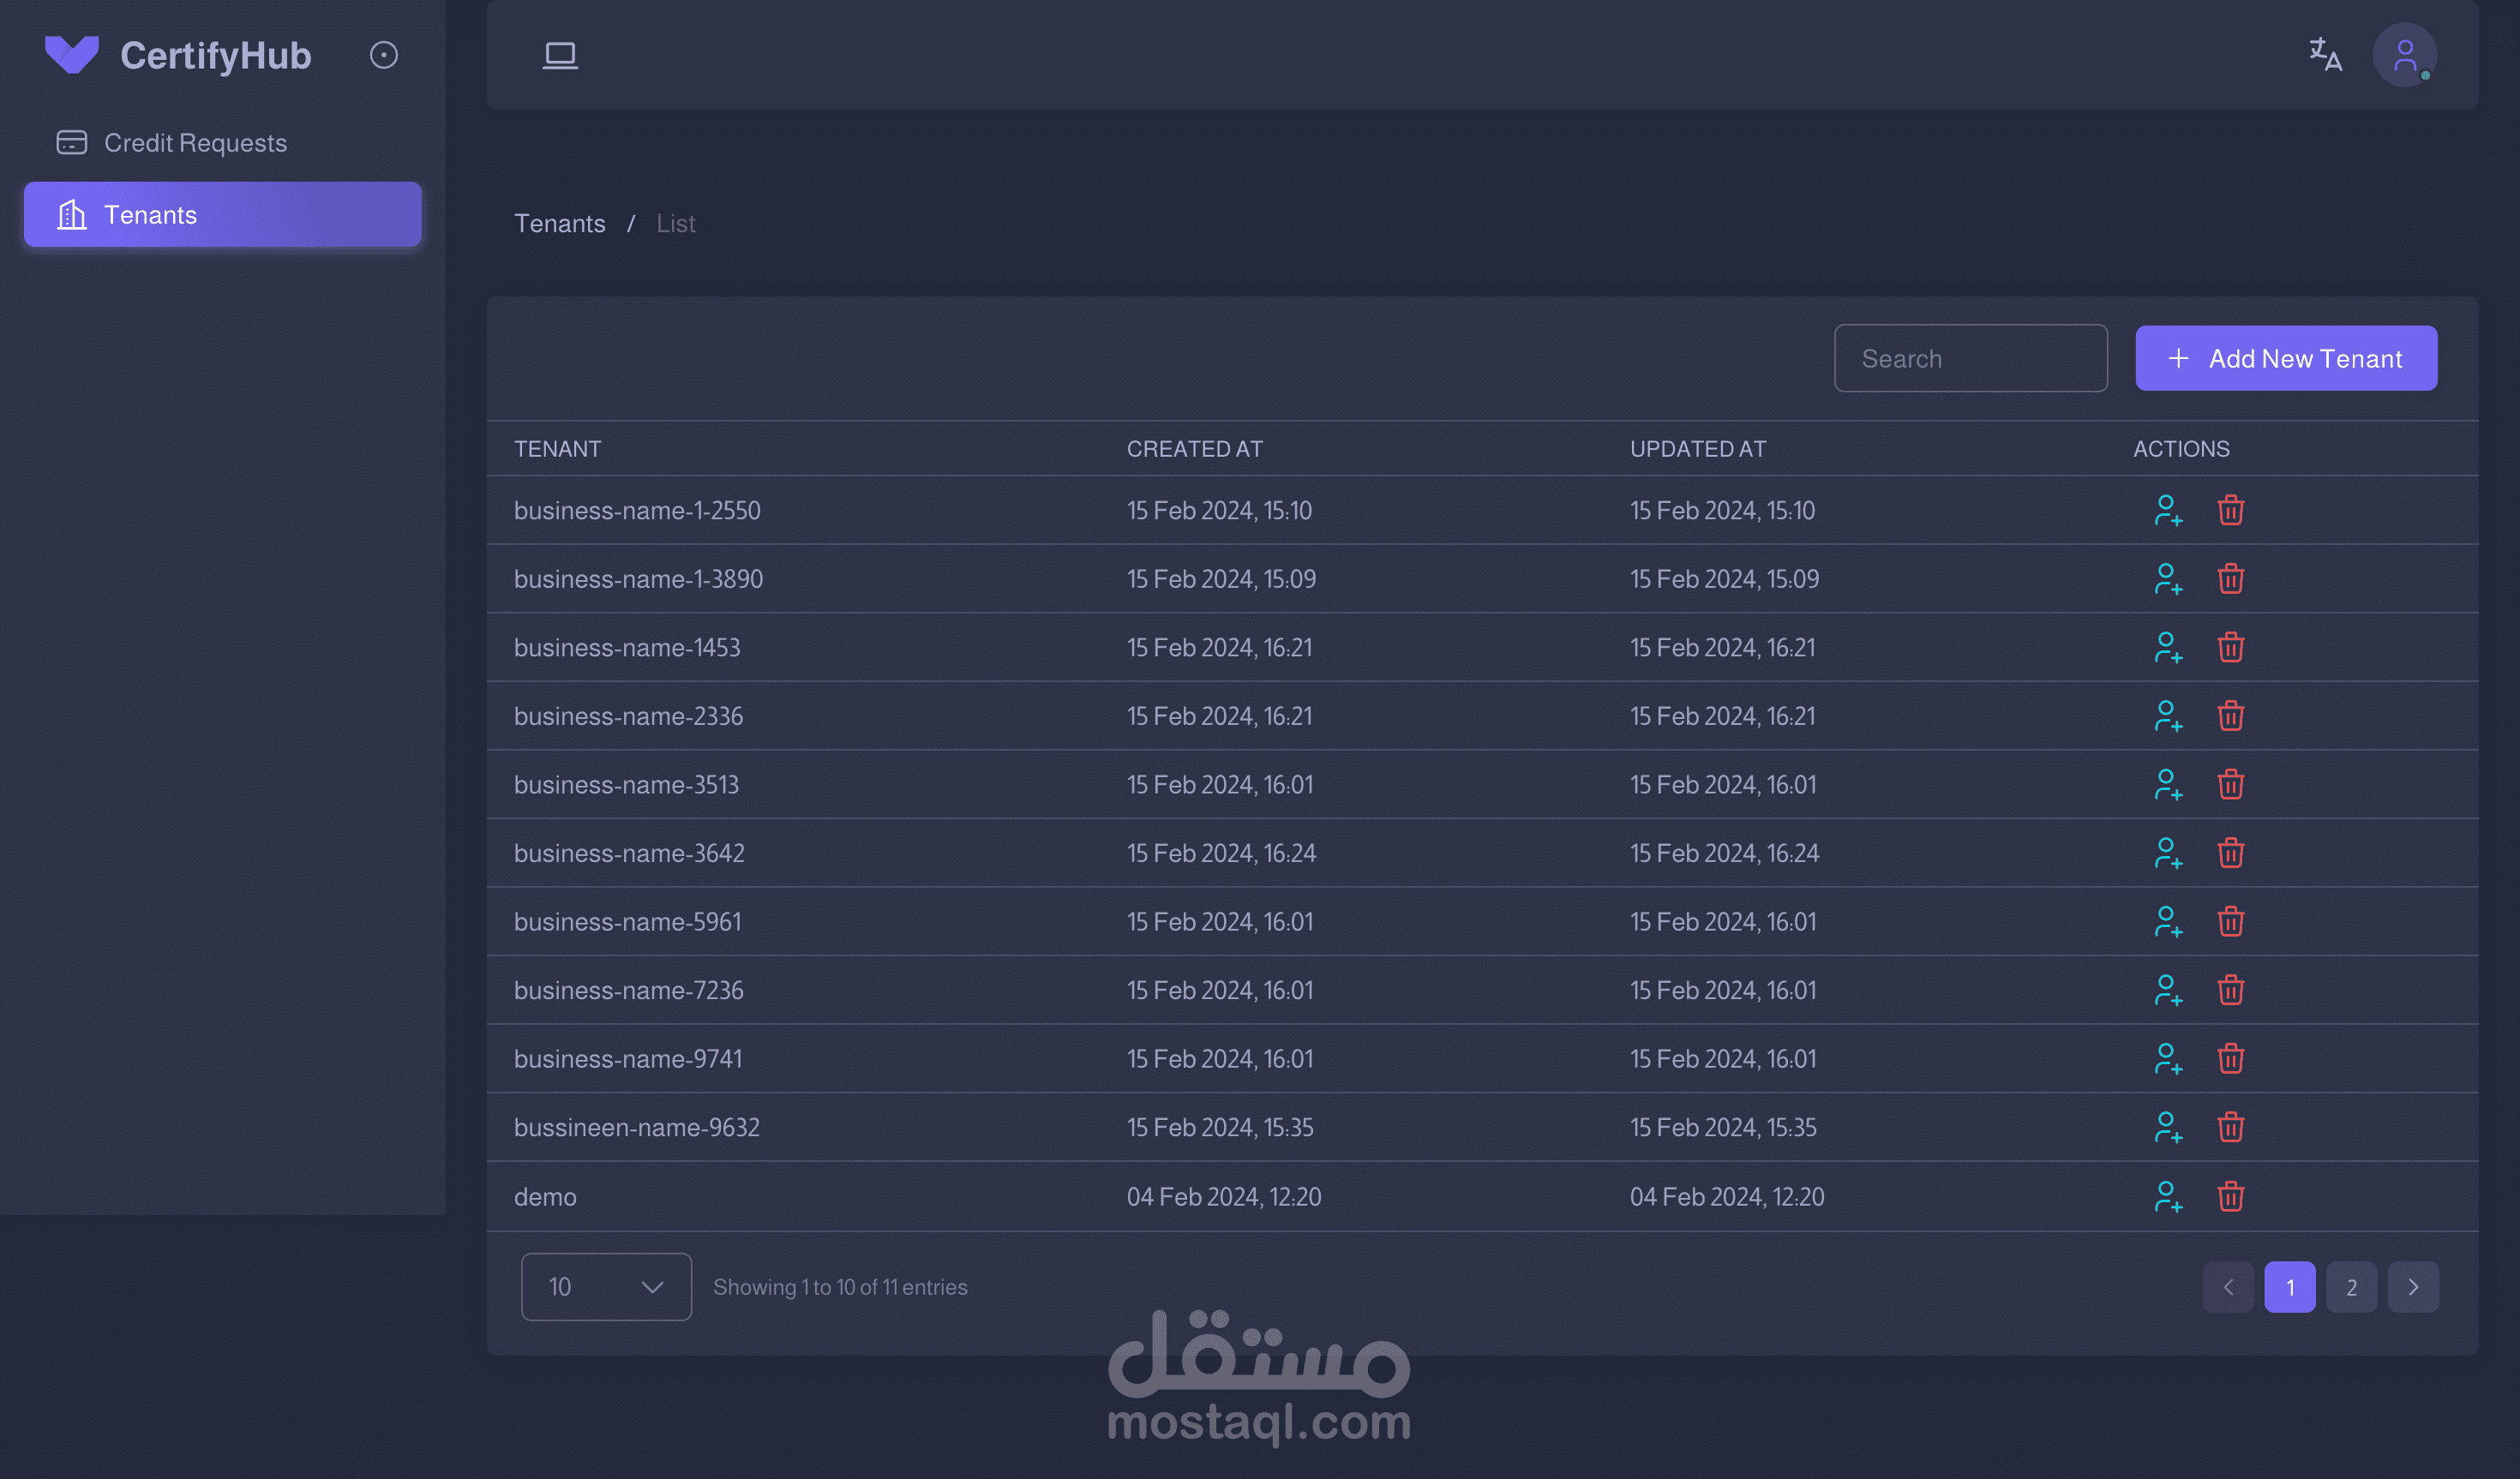Screen dimensions: 2520x1479
Task: Click the laptop icon in top bar
Action: click(x=560, y=54)
